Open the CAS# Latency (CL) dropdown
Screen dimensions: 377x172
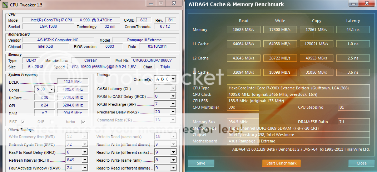click(173, 88)
